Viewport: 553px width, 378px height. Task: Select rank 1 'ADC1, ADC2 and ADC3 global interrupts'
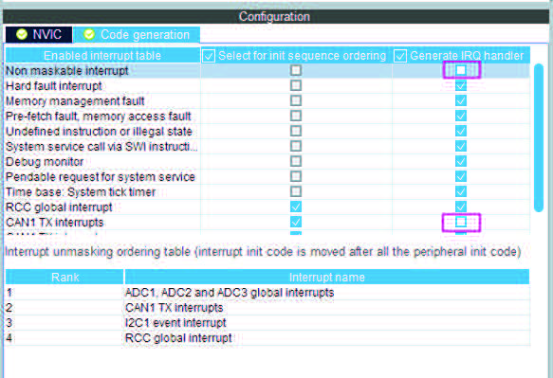coord(230,293)
